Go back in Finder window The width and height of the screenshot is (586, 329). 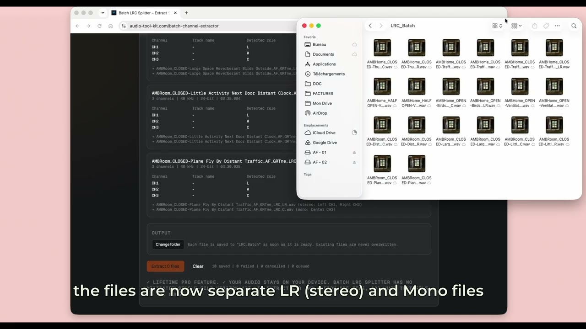coord(370,26)
